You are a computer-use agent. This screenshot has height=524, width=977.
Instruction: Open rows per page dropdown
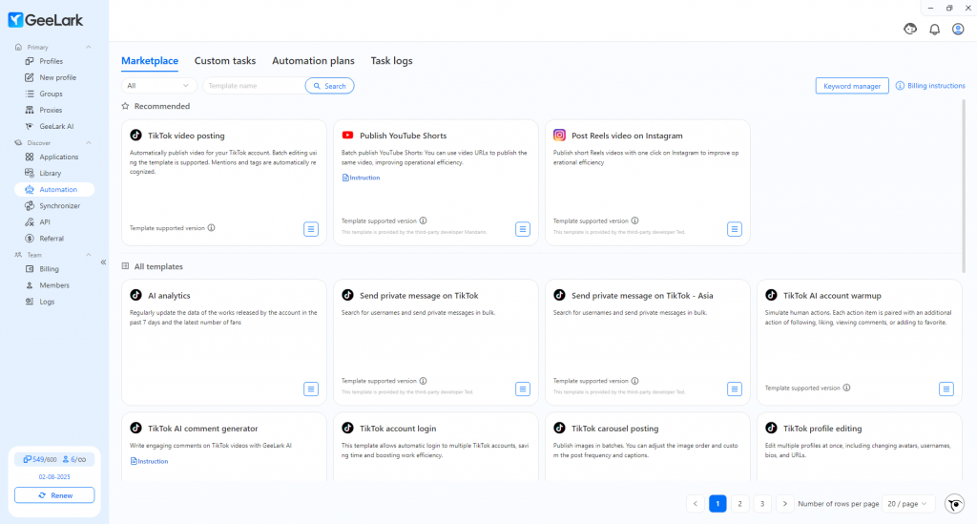pos(908,503)
